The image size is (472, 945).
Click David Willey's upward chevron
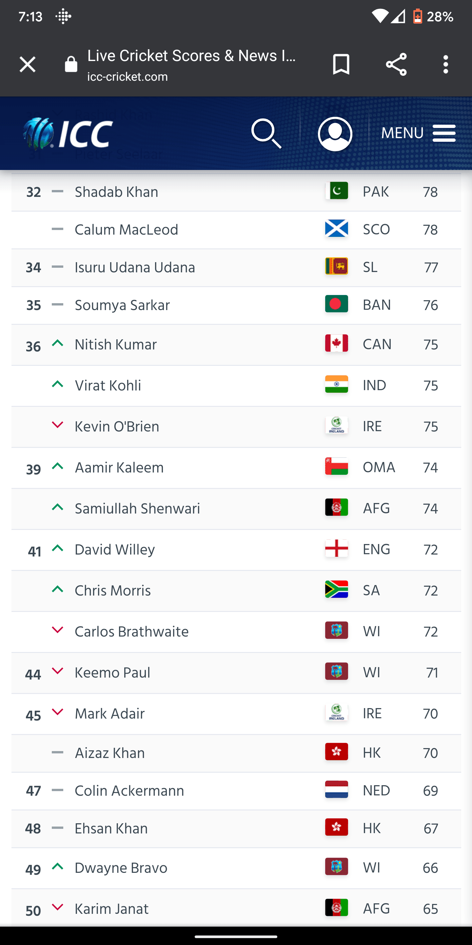tap(58, 548)
